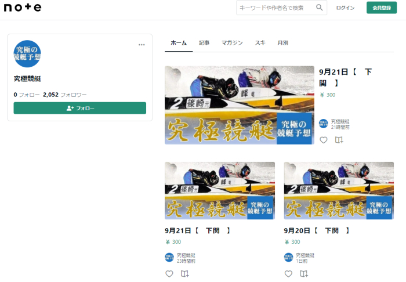Click the 会員登録 button
Screen dimensions: 406x282
381,8
